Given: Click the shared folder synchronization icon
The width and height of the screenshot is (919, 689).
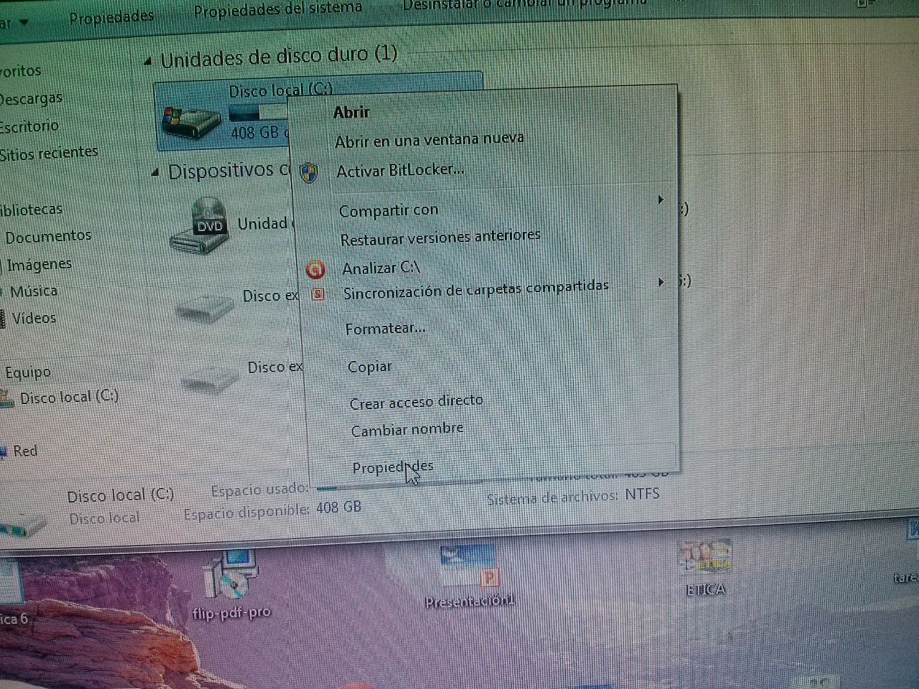Looking at the screenshot, I should pos(319,294).
